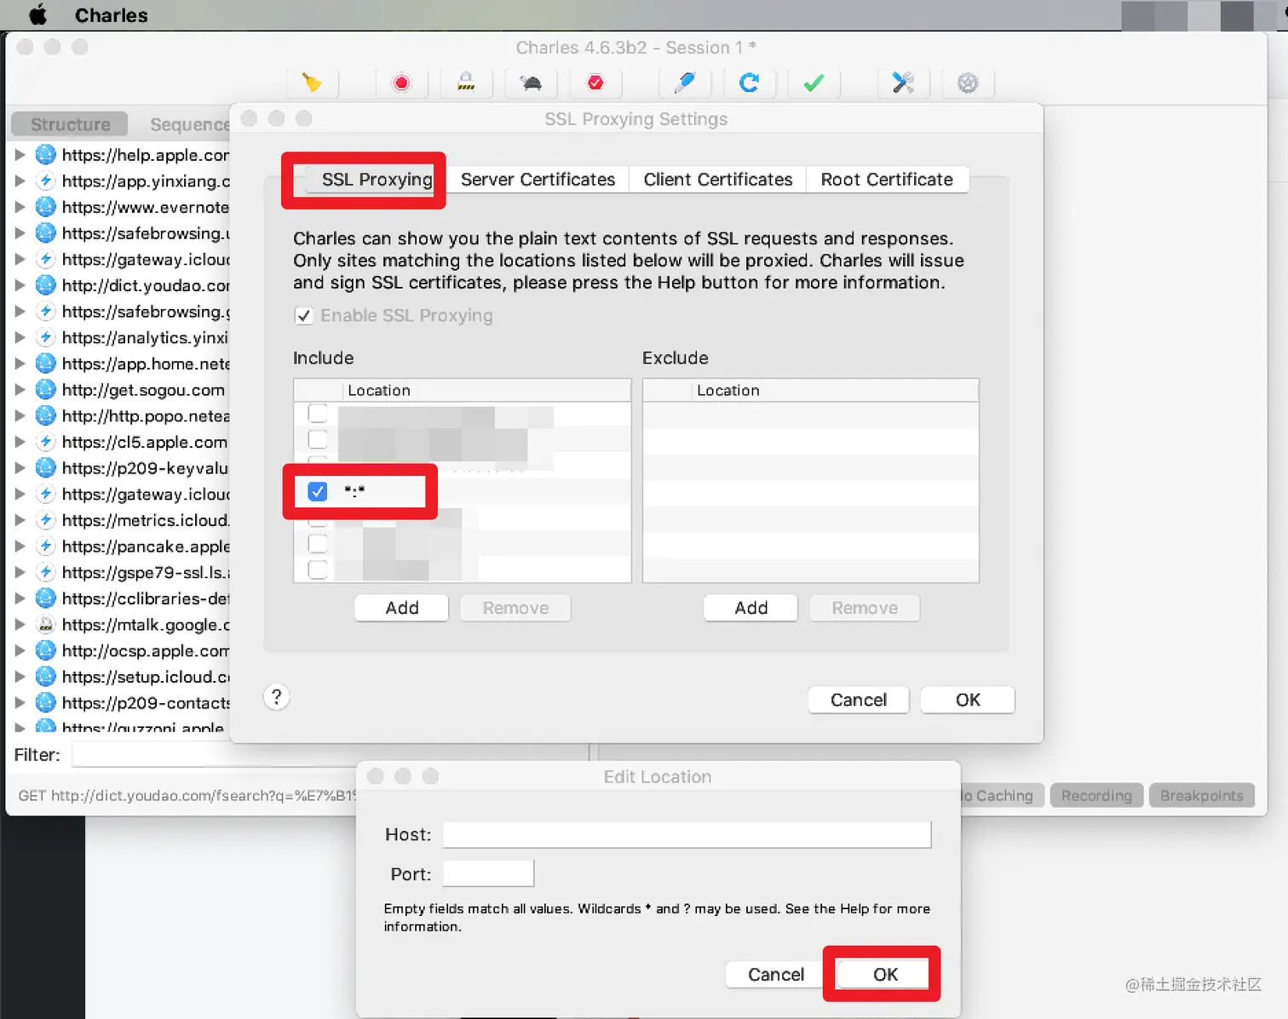Click the Recording status button

(1096, 795)
